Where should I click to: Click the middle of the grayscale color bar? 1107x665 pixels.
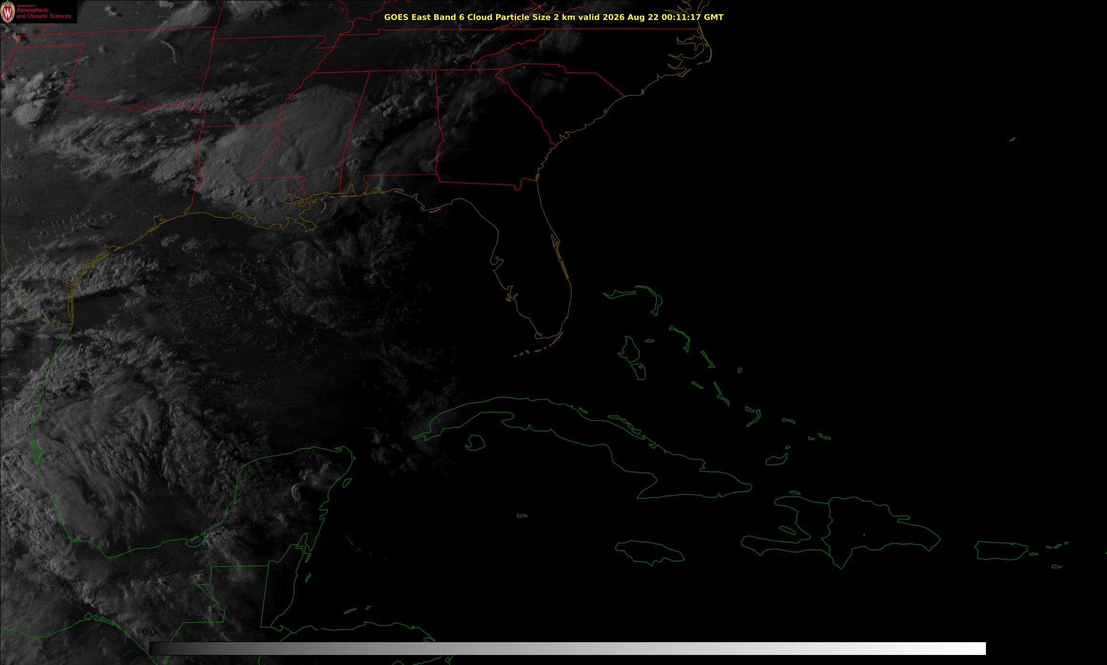[x=568, y=648]
